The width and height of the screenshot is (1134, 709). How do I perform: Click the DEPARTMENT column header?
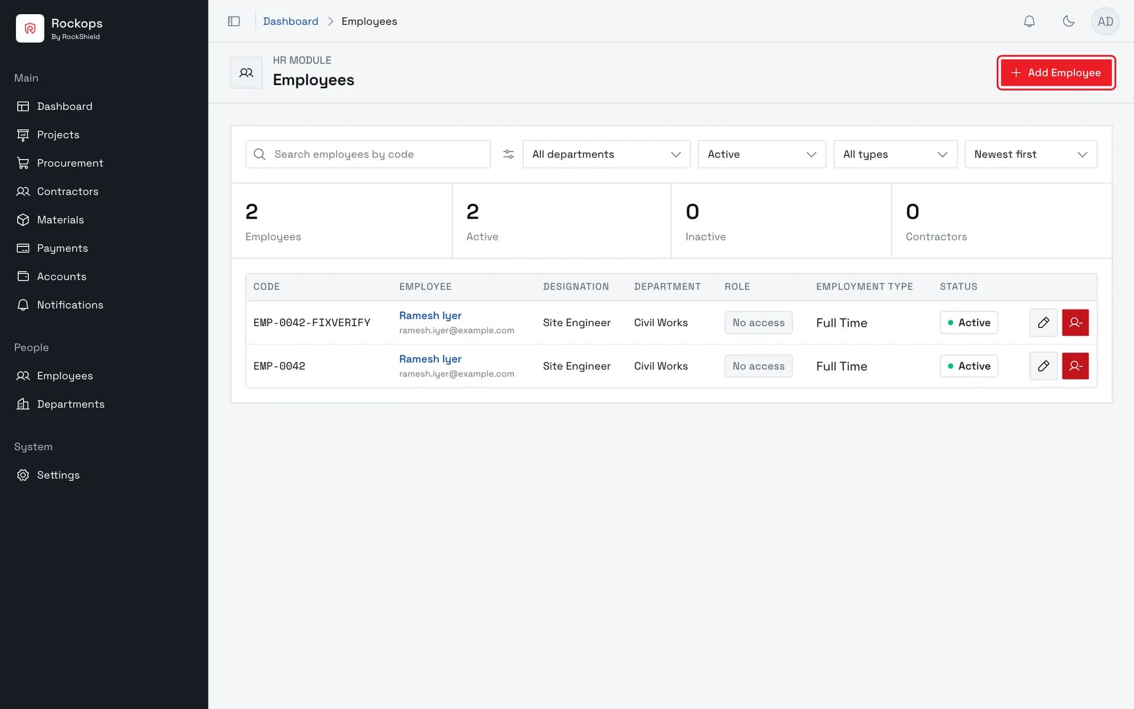pos(667,287)
